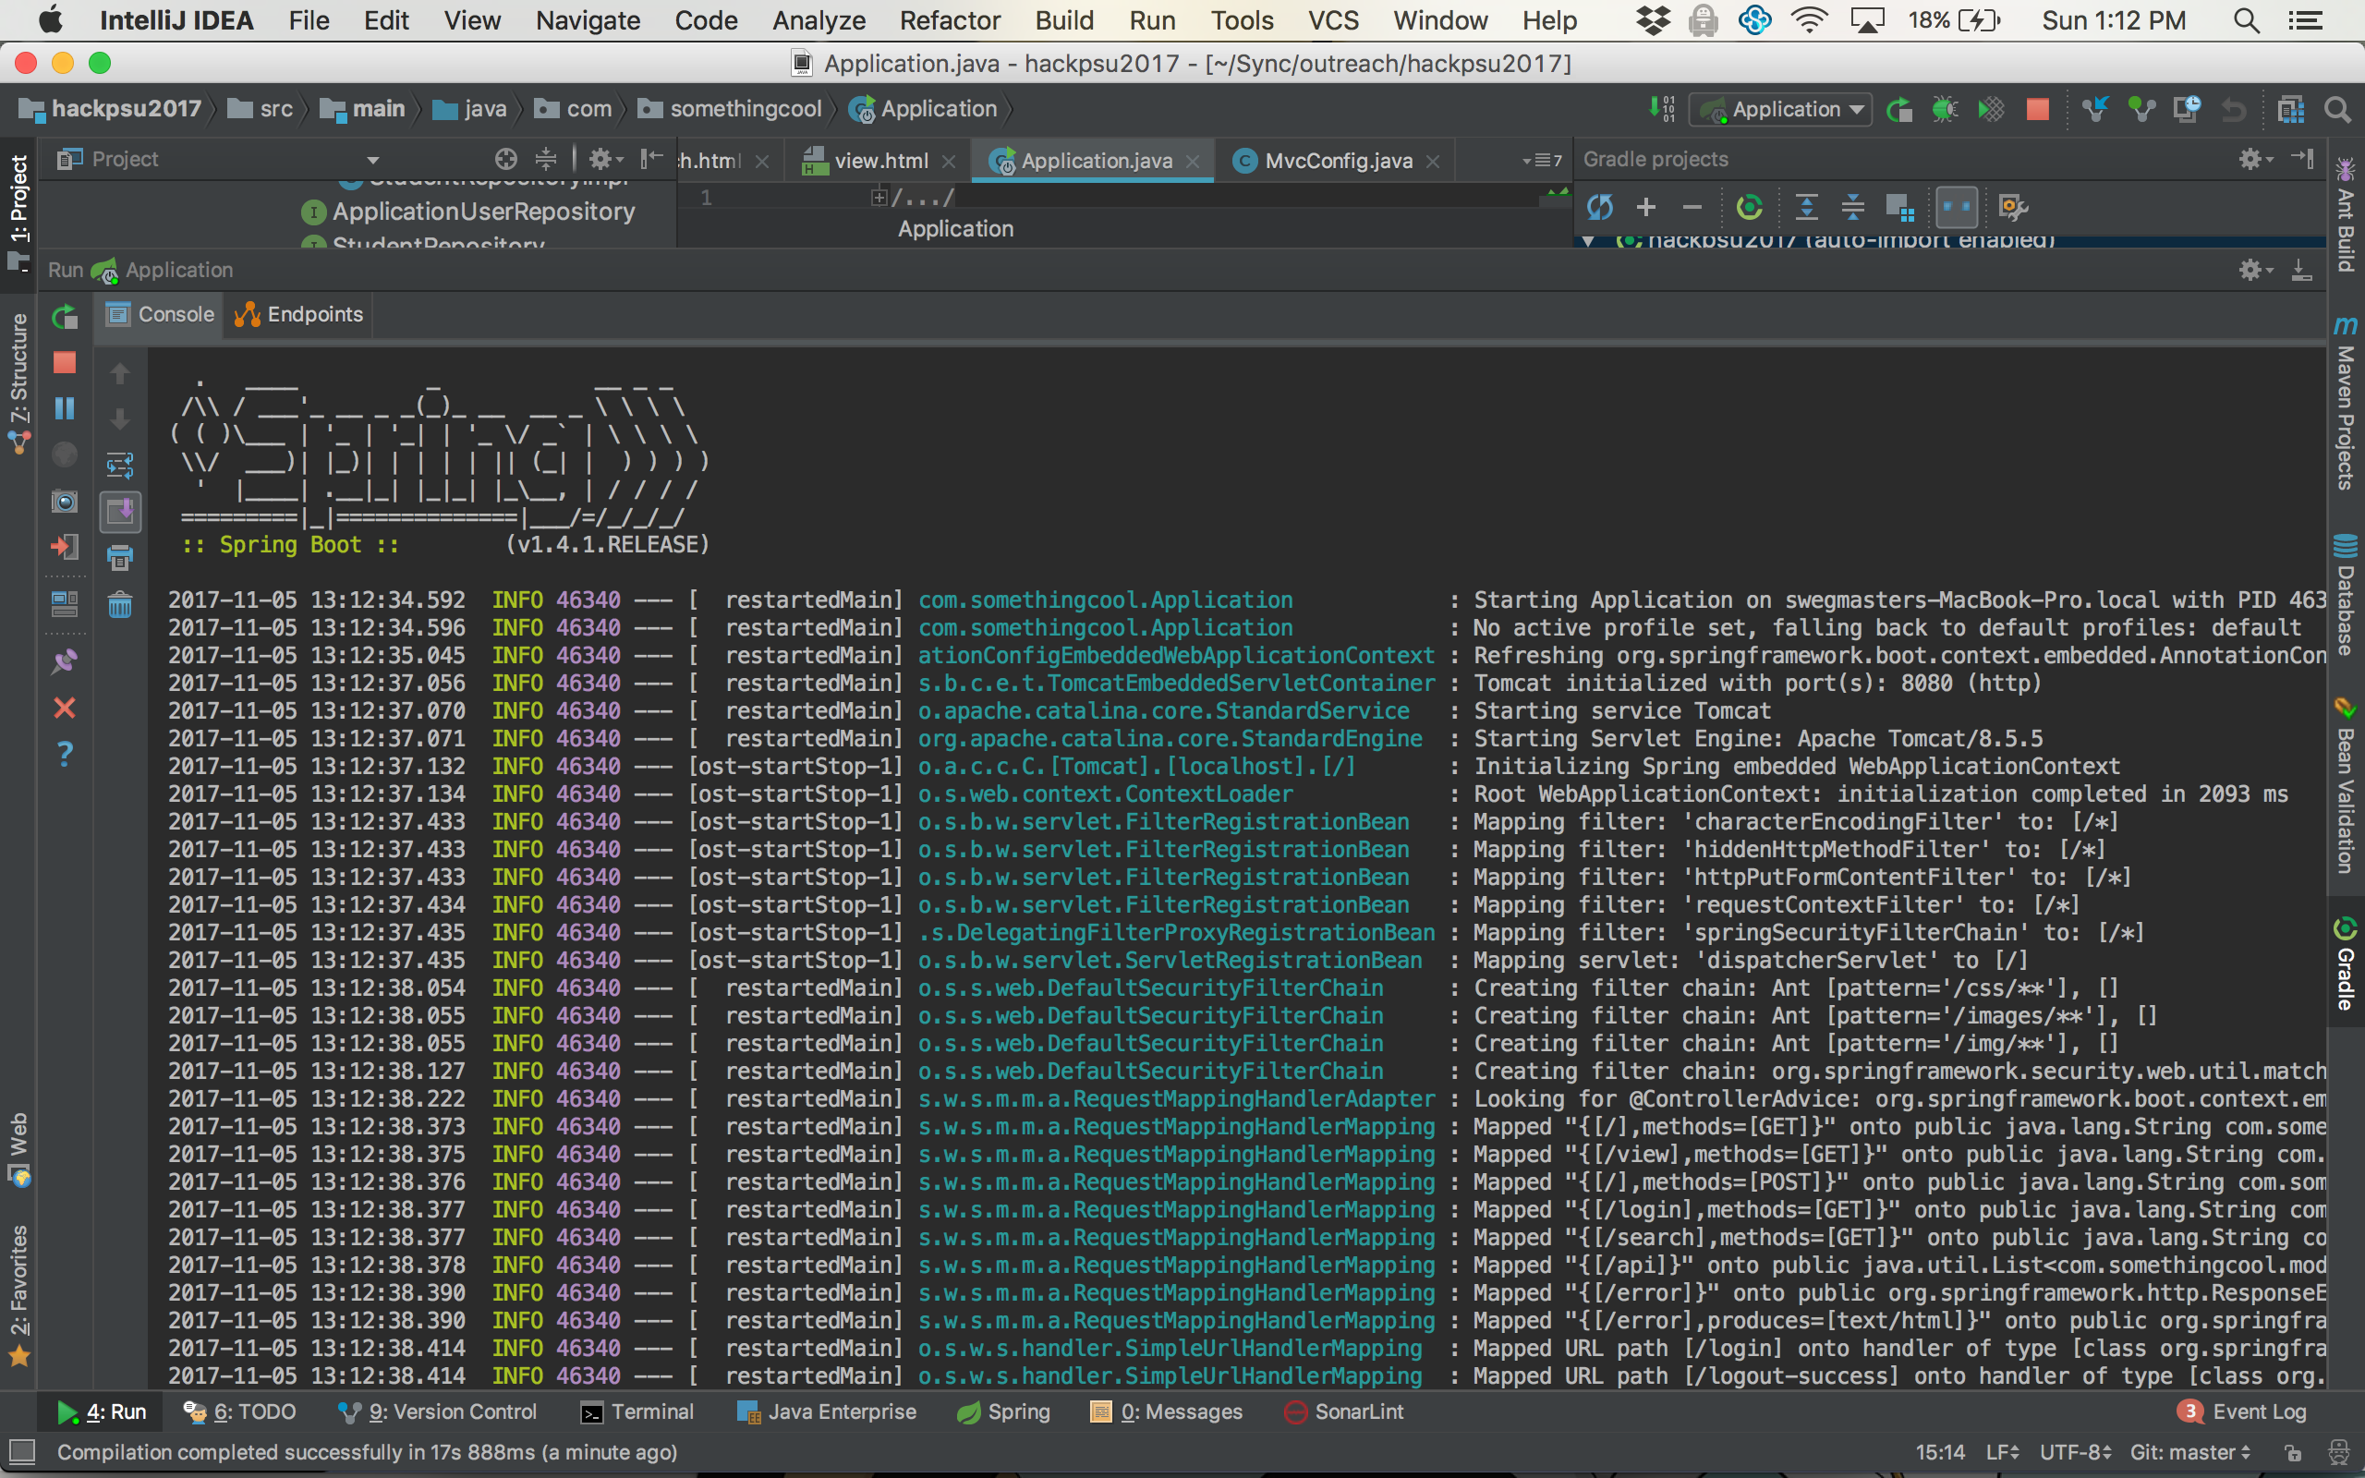The width and height of the screenshot is (2365, 1478).
Task: Open the Refactor menu
Action: pos(949,20)
